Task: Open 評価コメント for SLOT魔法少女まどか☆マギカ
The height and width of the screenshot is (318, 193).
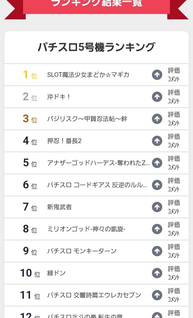Action: pos(174,75)
